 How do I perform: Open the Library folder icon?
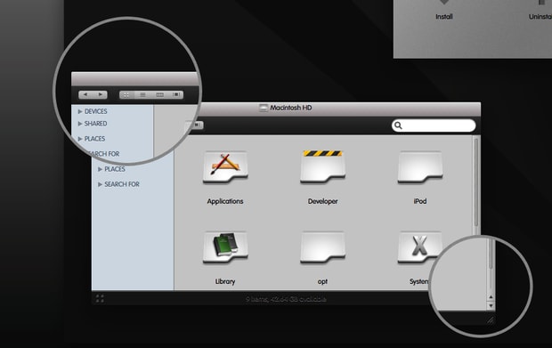[225, 247]
